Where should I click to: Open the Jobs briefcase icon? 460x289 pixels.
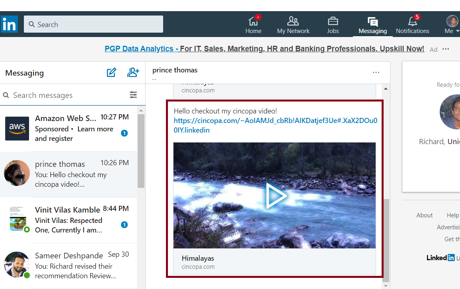[333, 21]
